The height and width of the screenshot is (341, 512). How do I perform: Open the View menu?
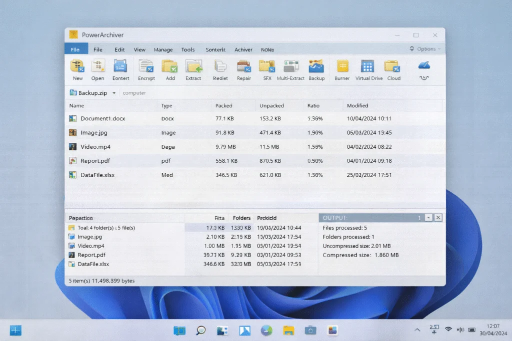tap(139, 49)
